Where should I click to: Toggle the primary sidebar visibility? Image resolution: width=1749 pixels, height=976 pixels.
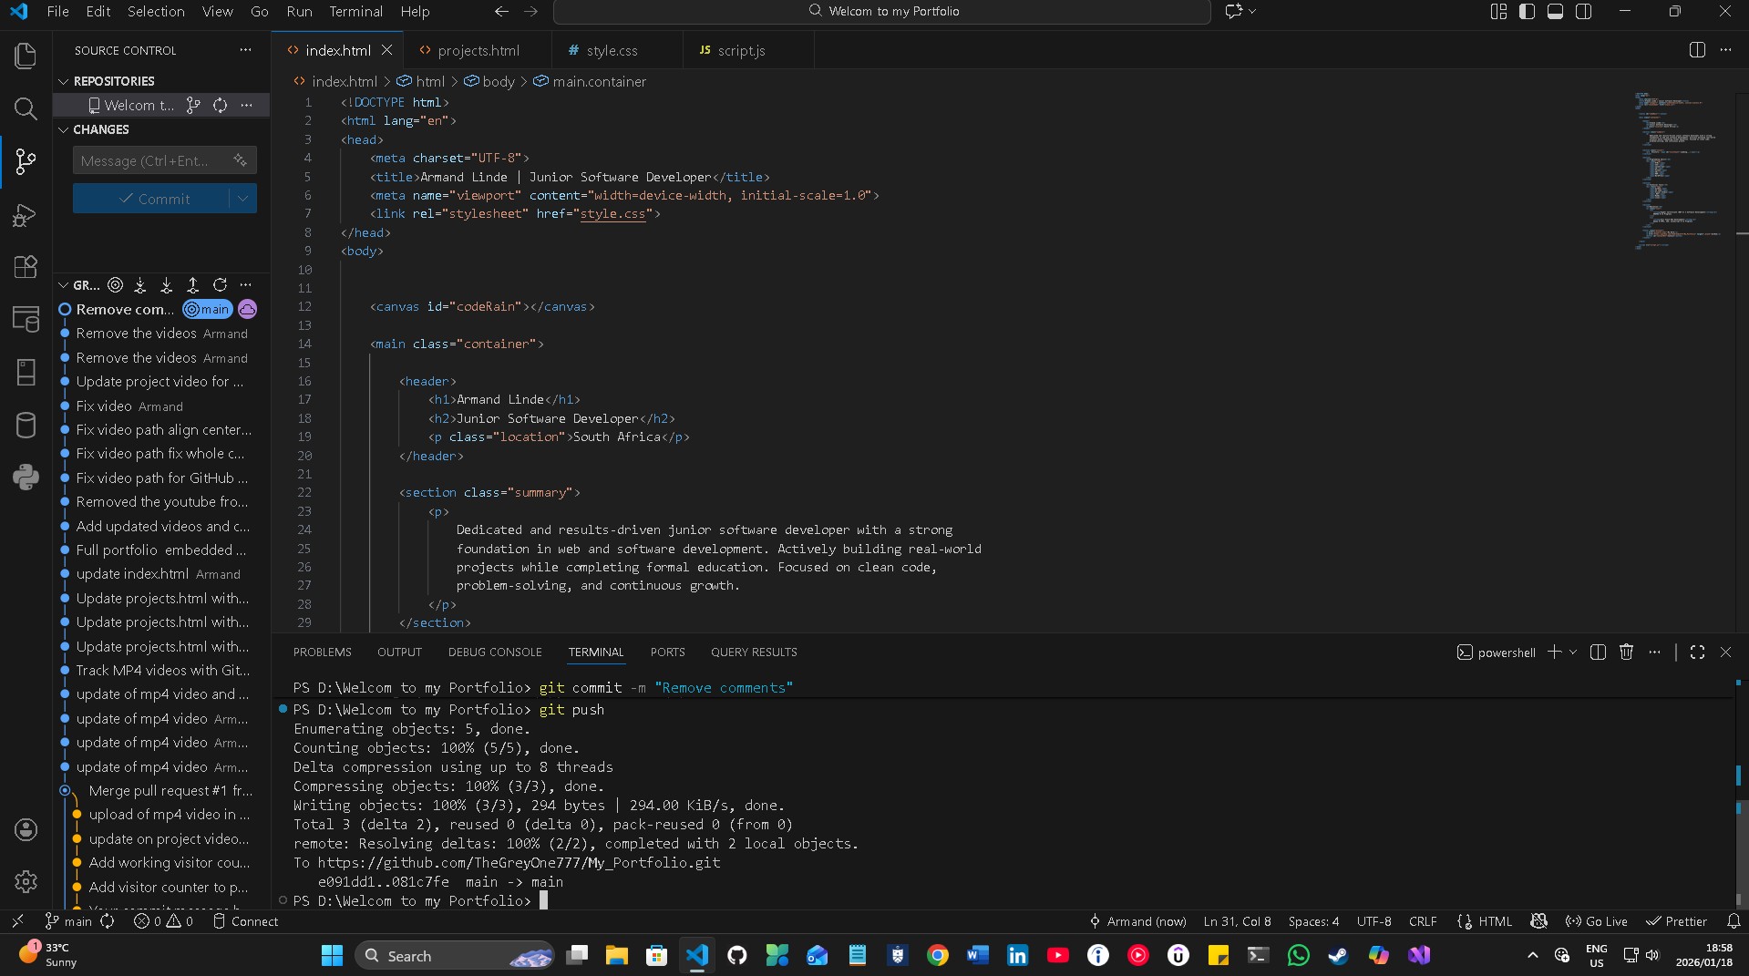(x=1527, y=11)
